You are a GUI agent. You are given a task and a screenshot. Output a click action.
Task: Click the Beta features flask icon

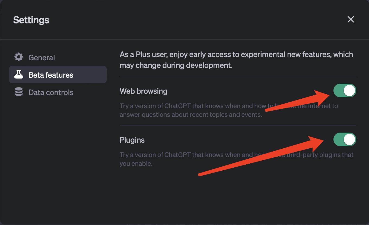19,74
